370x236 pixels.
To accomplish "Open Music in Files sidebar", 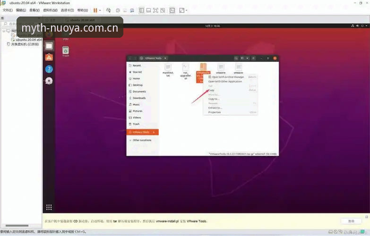I will (x=143, y=104).
